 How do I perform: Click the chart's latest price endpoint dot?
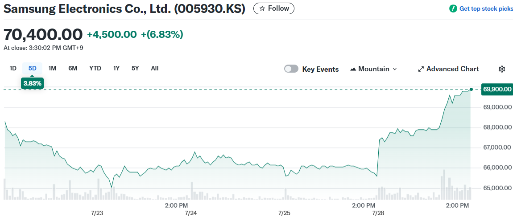pos(471,89)
